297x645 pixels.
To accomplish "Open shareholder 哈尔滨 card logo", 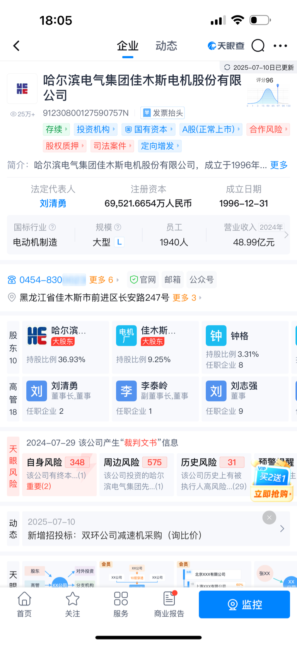I will [x=37, y=335].
